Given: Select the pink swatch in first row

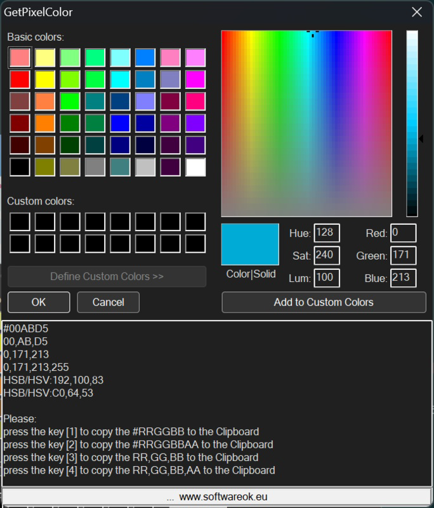Looking at the screenshot, I should pos(170,58).
